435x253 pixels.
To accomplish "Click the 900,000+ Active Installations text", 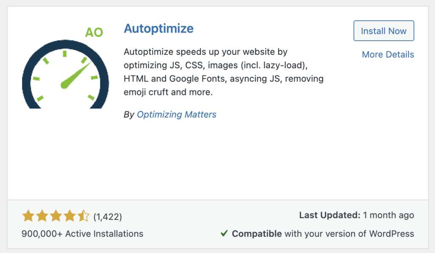I will (x=82, y=234).
